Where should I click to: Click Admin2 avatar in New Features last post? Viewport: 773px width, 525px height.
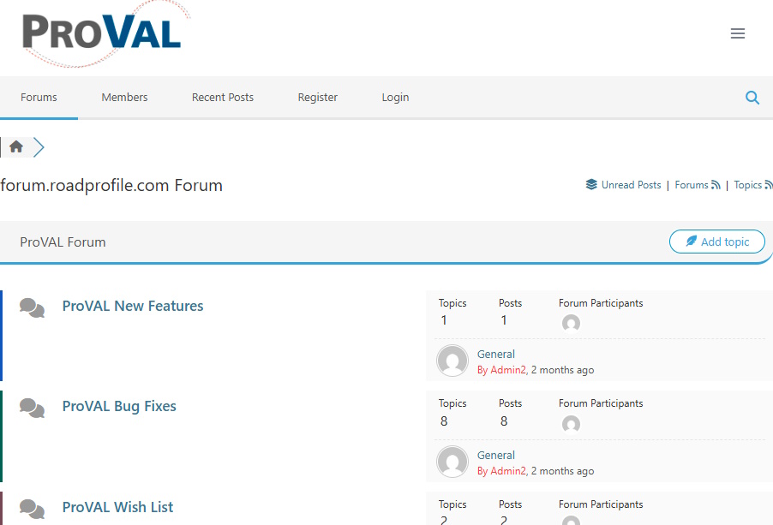pyautogui.click(x=452, y=361)
